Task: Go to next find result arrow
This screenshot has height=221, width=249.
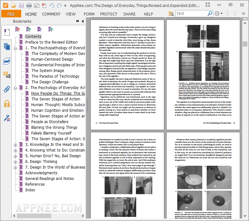Action: pos(235,14)
